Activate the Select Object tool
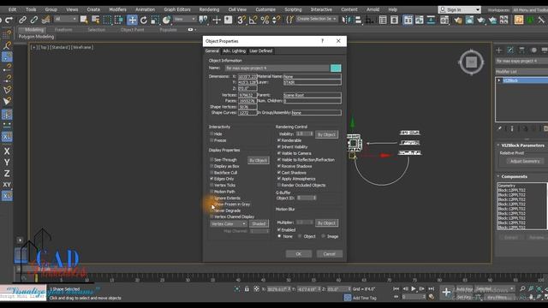 [84, 20]
